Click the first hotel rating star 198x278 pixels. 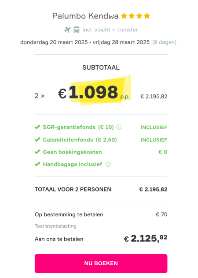click(x=124, y=16)
